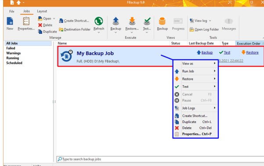Select the My Backup Job title
The image size is (264, 166).
(95, 54)
